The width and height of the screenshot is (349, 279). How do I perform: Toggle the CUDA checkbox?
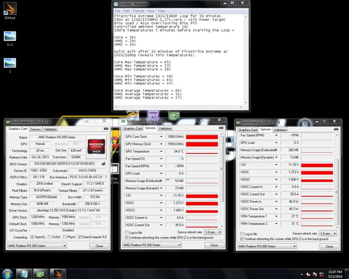pyautogui.click(x=49, y=237)
